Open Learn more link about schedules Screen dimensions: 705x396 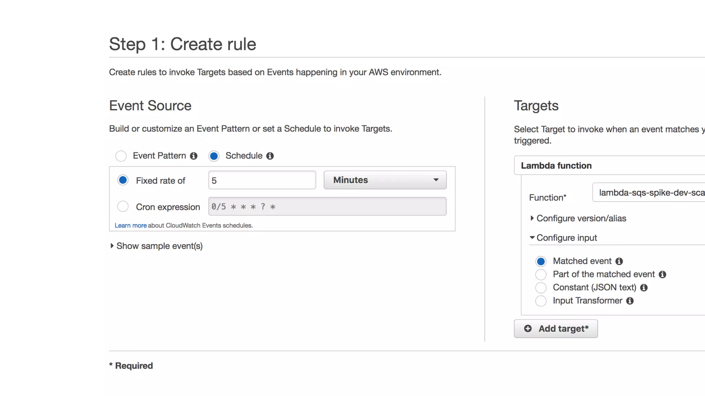(x=130, y=225)
